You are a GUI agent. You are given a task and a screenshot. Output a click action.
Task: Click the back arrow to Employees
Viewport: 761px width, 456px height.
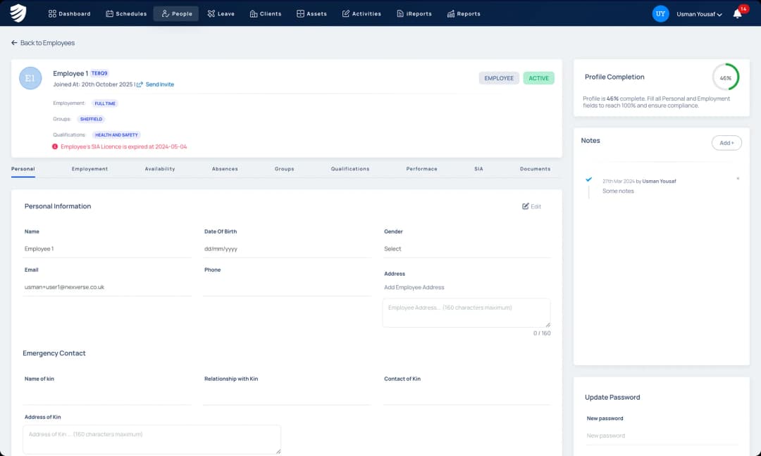point(14,43)
